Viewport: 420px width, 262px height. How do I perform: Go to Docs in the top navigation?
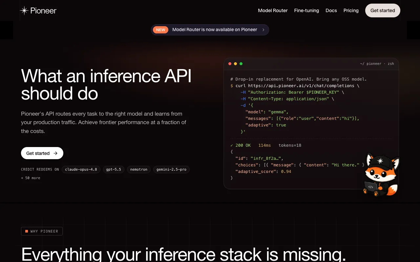point(331,10)
